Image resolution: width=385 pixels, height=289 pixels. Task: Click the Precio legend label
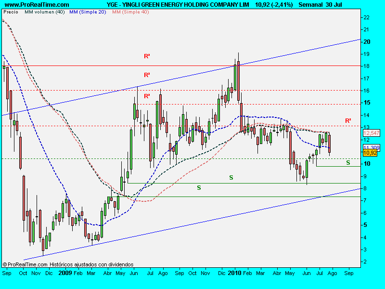click(x=11, y=12)
